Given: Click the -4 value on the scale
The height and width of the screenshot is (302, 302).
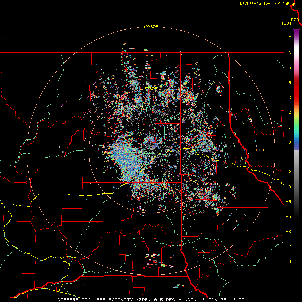Looking at the screenshot, I should [288, 202].
